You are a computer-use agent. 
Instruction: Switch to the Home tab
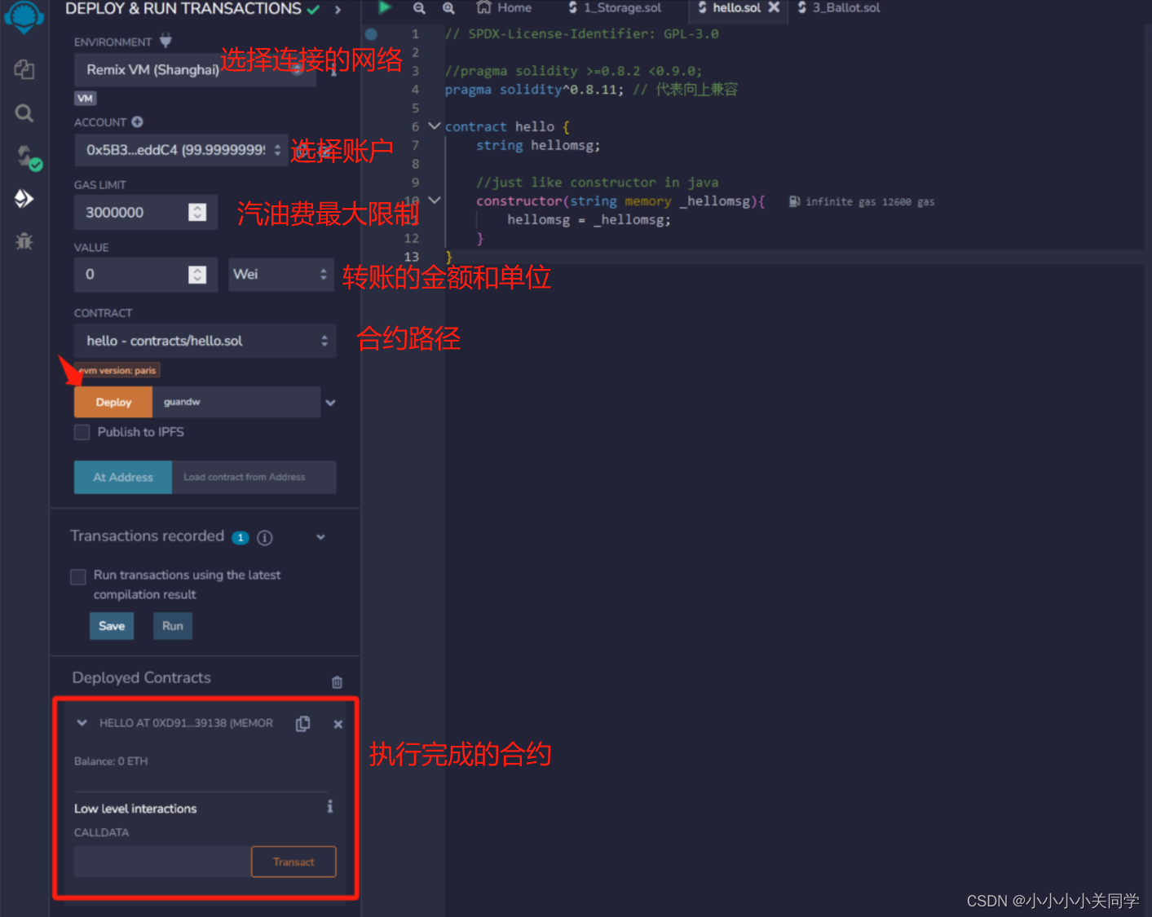[x=504, y=8]
